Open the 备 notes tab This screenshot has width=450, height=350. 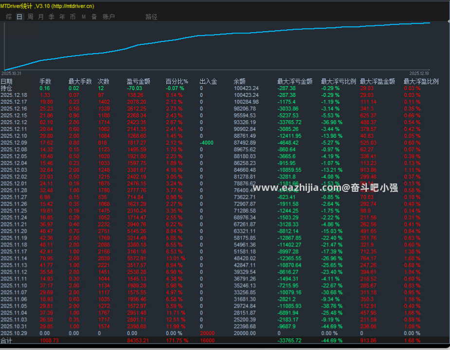(x=94, y=17)
